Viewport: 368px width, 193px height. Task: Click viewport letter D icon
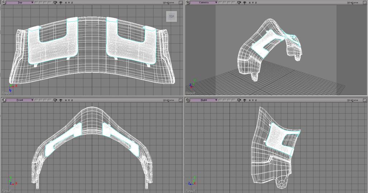click(x=188, y=100)
